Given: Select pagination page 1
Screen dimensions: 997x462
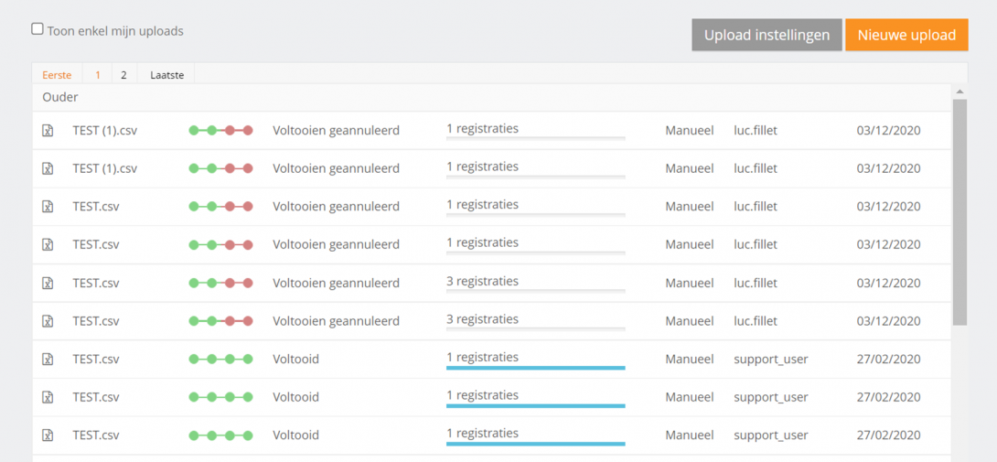Looking at the screenshot, I should pyautogui.click(x=98, y=75).
